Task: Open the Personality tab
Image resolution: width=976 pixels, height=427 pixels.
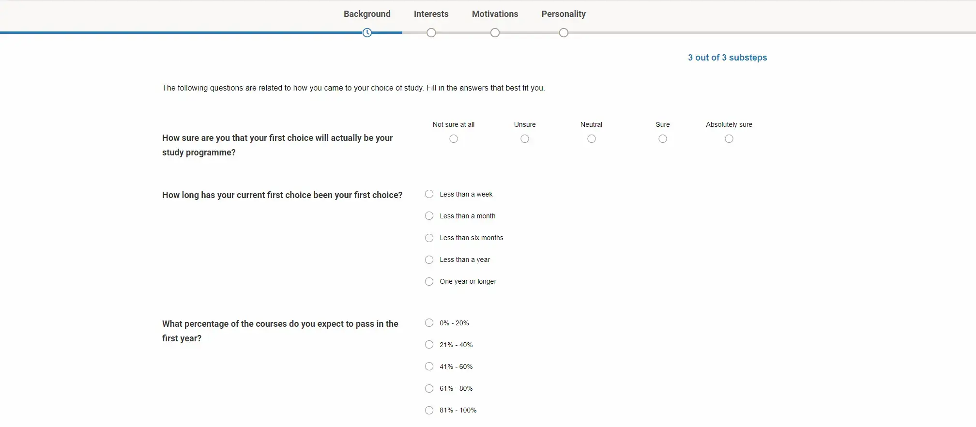Action: coord(564,14)
